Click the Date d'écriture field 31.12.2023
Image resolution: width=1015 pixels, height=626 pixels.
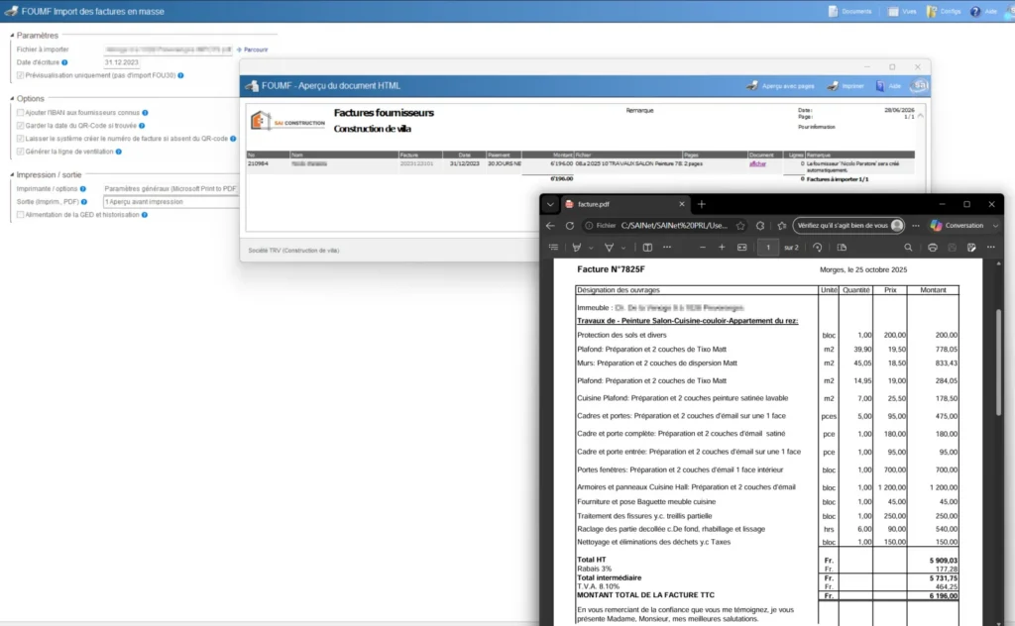coord(122,62)
